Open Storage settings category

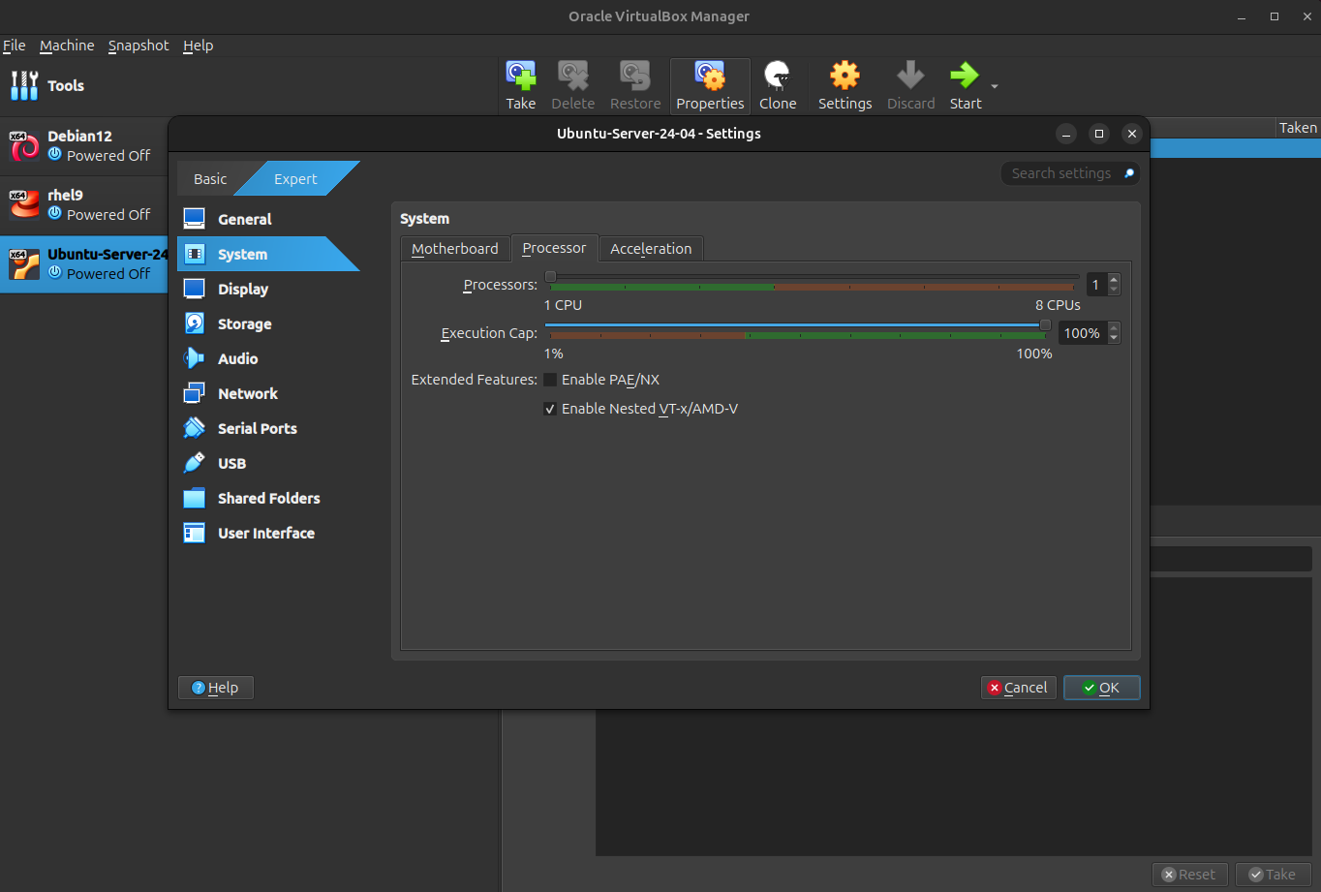click(x=267, y=323)
